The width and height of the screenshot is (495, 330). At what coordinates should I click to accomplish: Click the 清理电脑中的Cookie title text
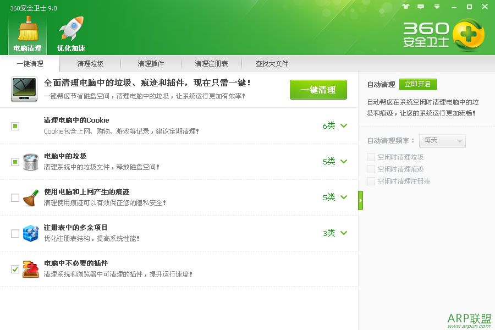[x=76, y=120]
